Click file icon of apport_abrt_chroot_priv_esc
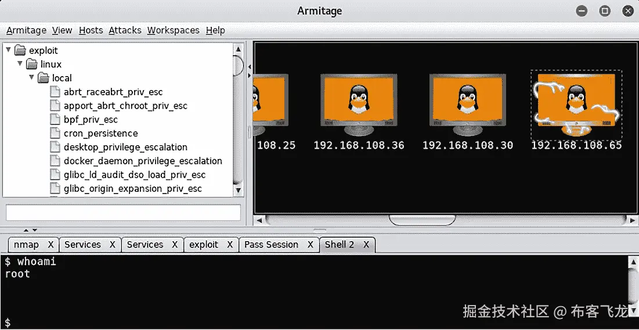The height and width of the screenshot is (330, 639). point(55,106)
